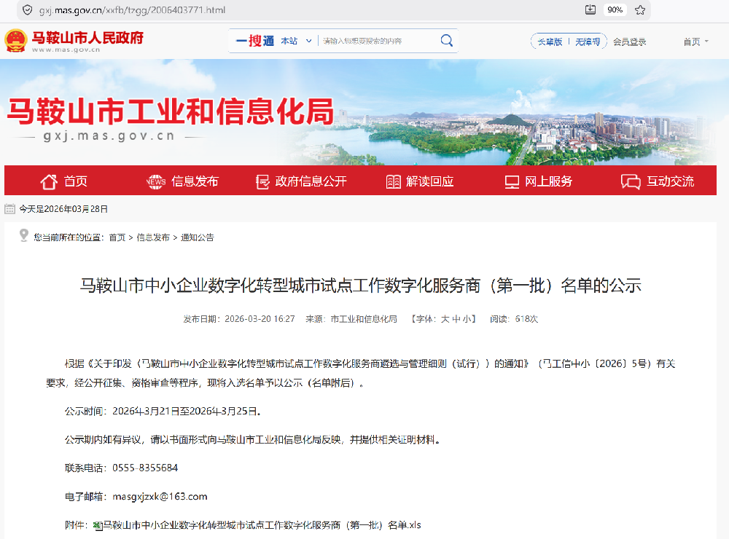
Task: Toggle the 无障碍 accessibility mode
Action: click(x=587, y=42)
